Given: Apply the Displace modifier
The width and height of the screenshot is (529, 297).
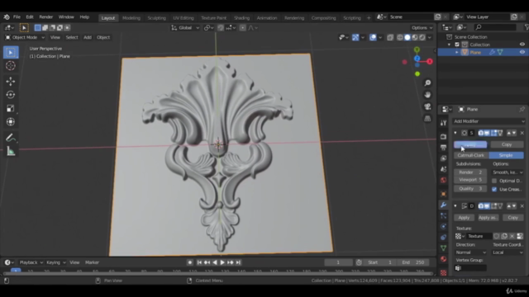Looking at the screenshot, I should [464, 218].
